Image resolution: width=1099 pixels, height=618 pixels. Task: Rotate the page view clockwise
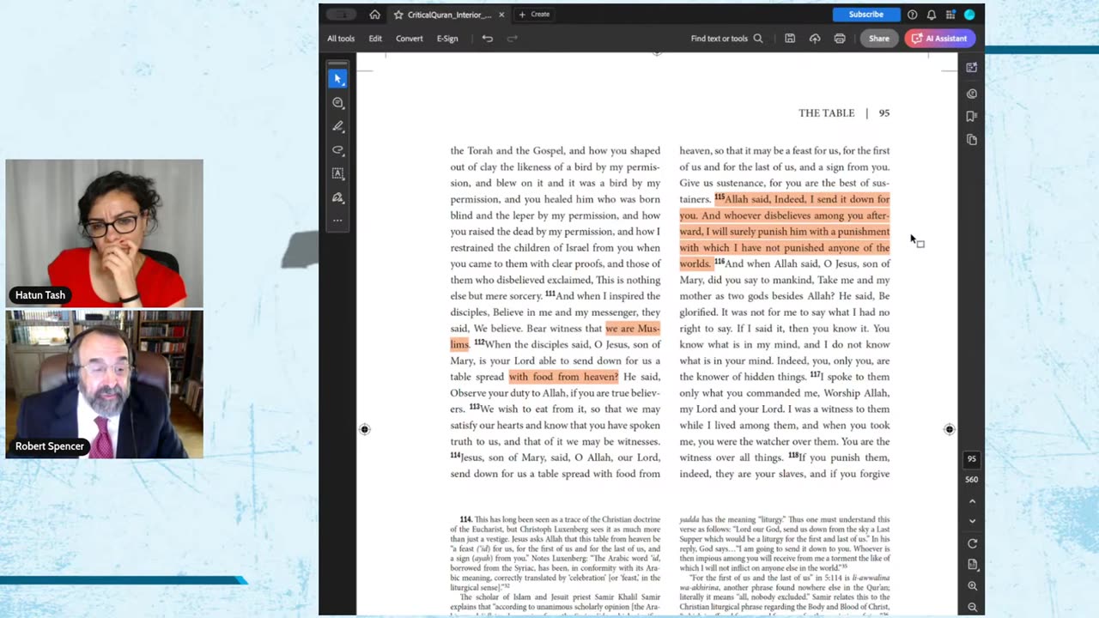click(972, 543)
